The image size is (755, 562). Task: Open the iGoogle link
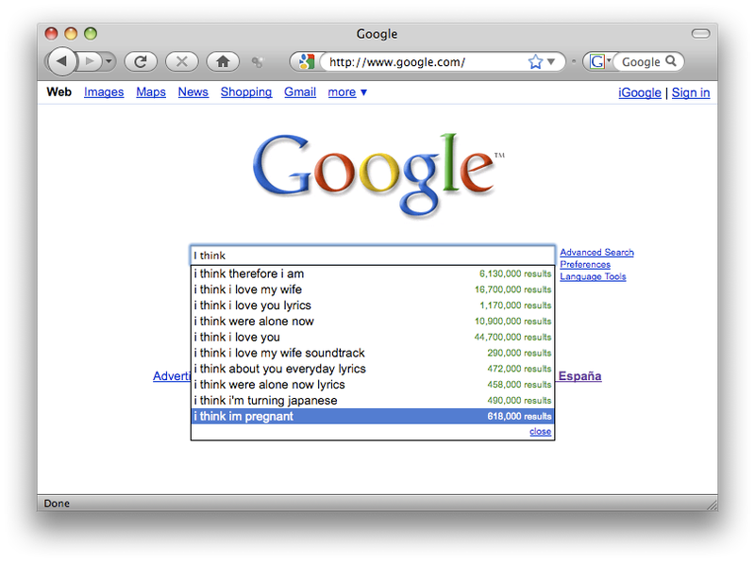640,92
